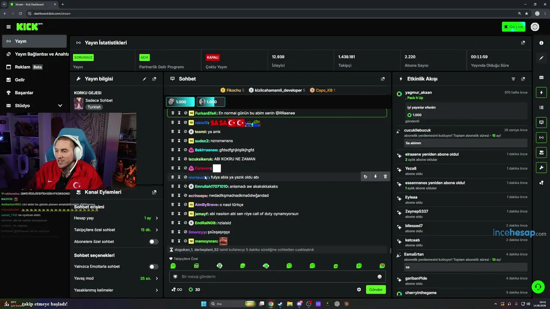
Task: Delete the message from sudex2
Action: [x=173, y=141]
